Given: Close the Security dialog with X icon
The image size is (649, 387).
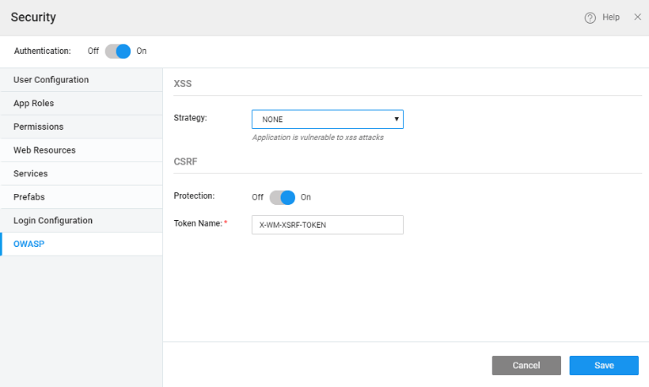Looking at the screenshot, I should (x=637, y=17).
